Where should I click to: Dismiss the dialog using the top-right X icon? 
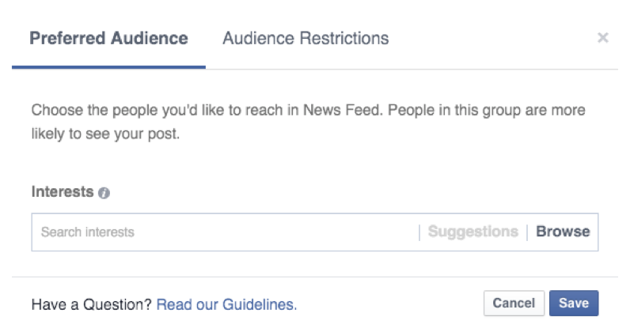point(603,38)
